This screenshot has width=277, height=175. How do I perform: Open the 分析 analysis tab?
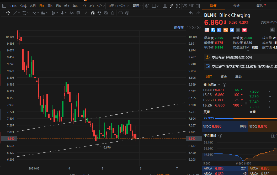(236, 6)
